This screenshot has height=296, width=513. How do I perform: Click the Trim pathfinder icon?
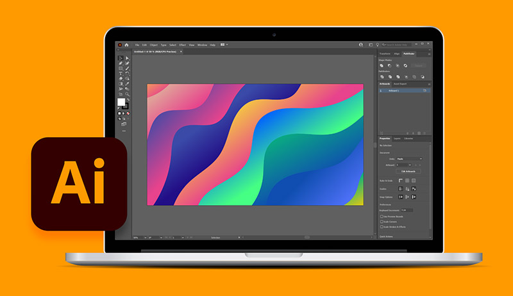pyautogui.click(x=390, y=77)
